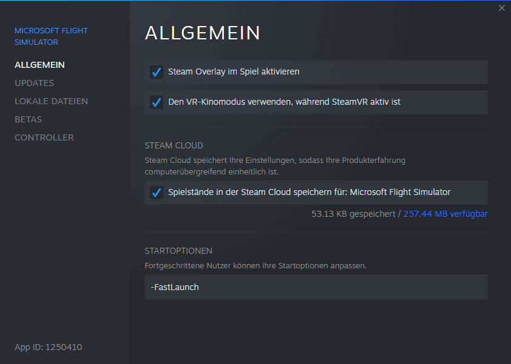
Task: Go to the CONTROLLER tab
Action: [x=44, y=137]
